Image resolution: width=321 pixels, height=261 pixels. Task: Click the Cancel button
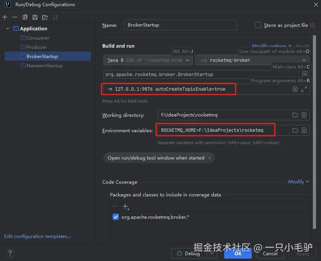(270, 253)
